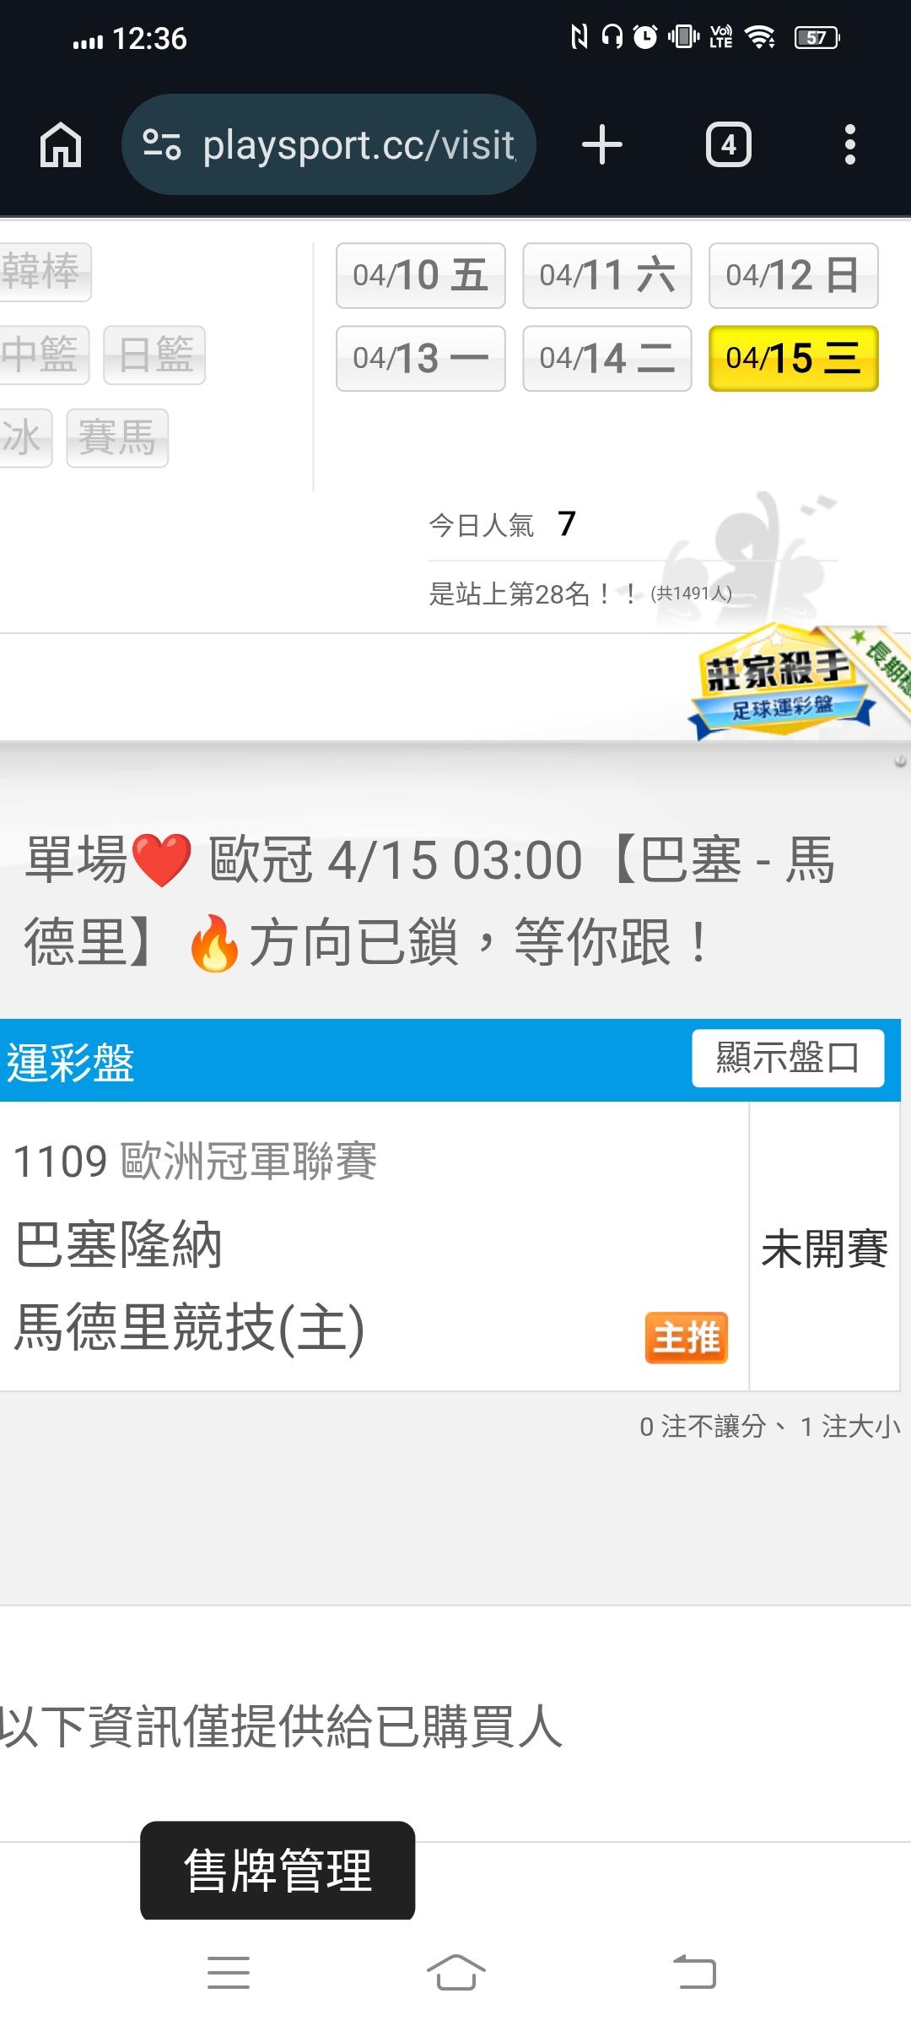This screenshot has width=911, height=2026.
Task: Open the browser three-dot menu
Action: [x=850, y=144]
